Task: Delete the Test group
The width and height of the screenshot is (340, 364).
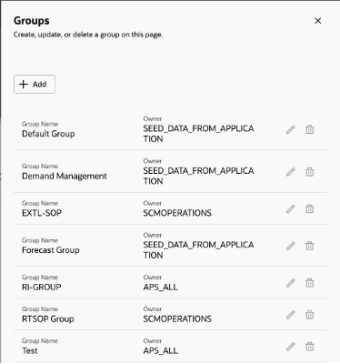Action: [309, 346]
